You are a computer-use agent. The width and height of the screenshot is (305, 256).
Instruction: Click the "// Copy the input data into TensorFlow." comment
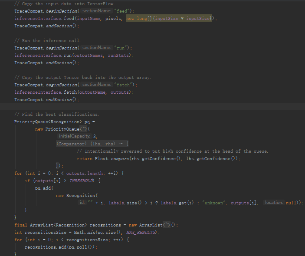click(x=64, y=4)
